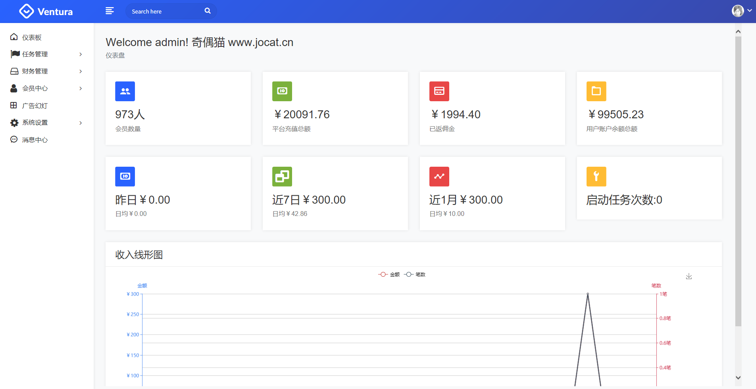This screenshot has height=389, width=756.
Task: Click the Ventura brand name text
Action: pos(55,12)
